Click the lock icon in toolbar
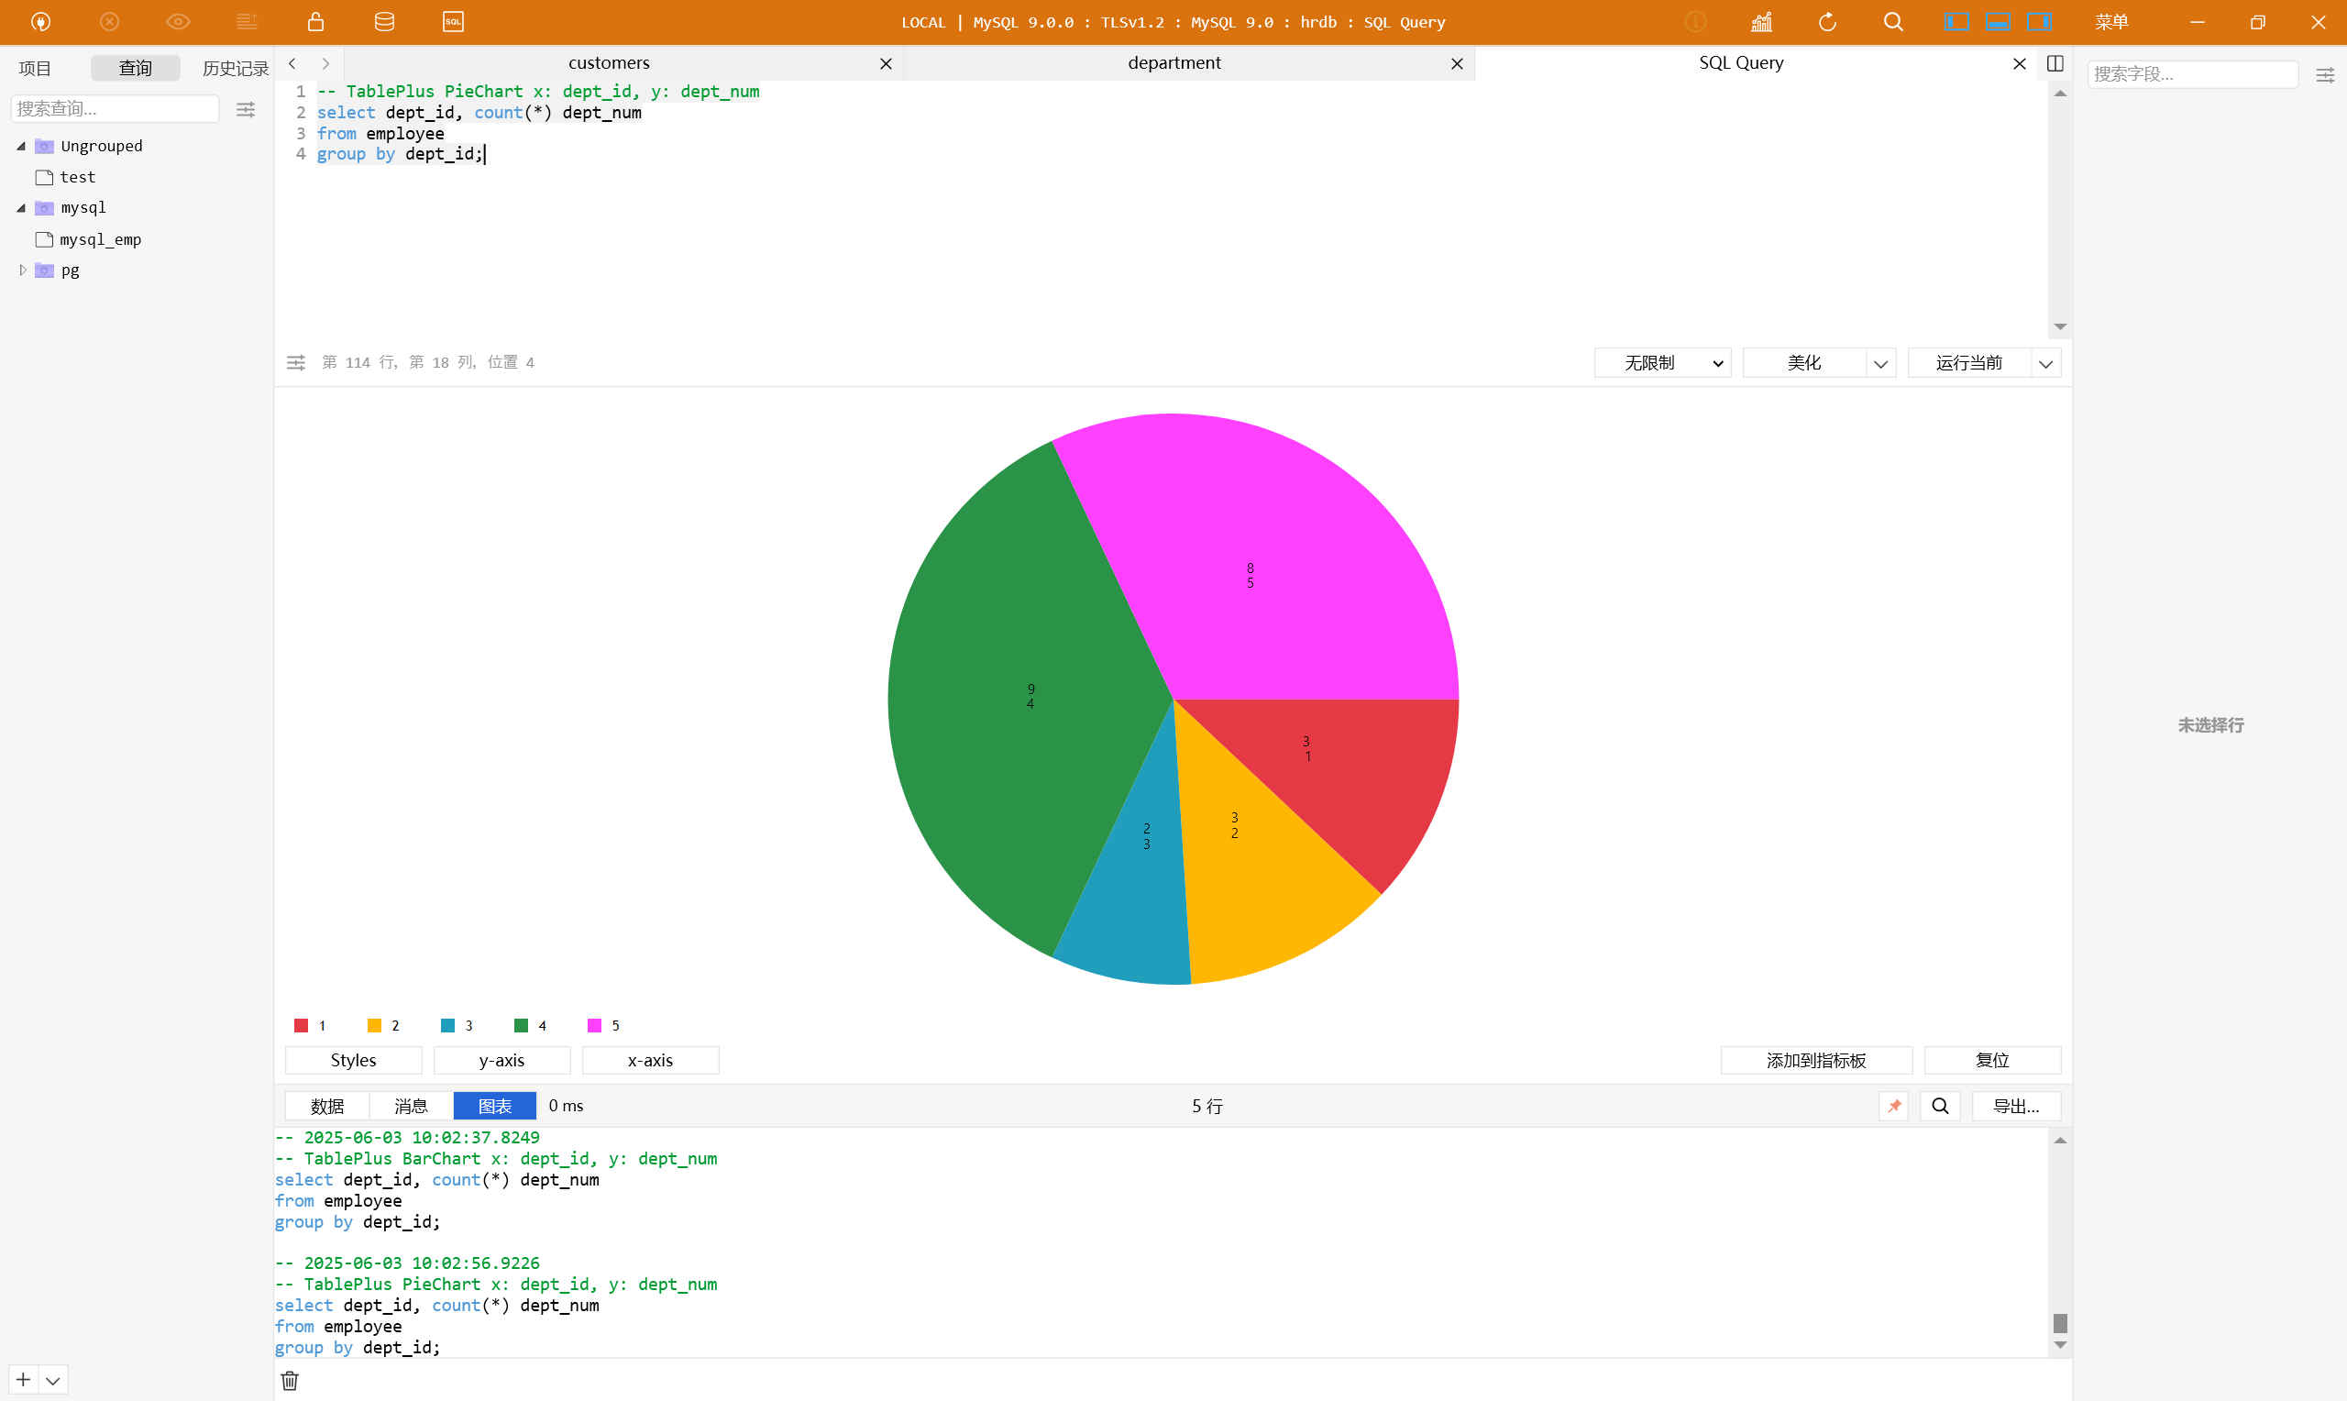2347x1401 pixels. click(x=316, y=22)
